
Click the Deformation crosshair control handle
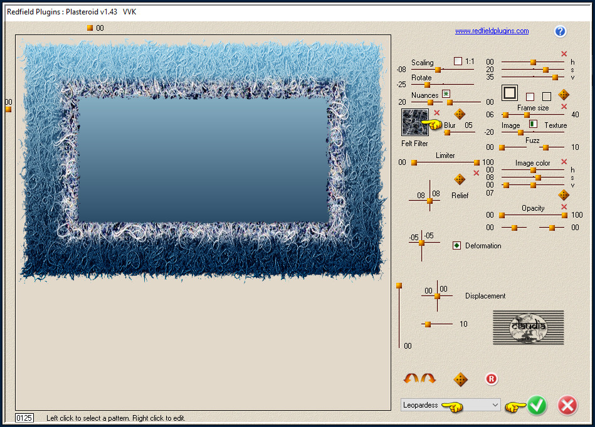tap(421, 243)
